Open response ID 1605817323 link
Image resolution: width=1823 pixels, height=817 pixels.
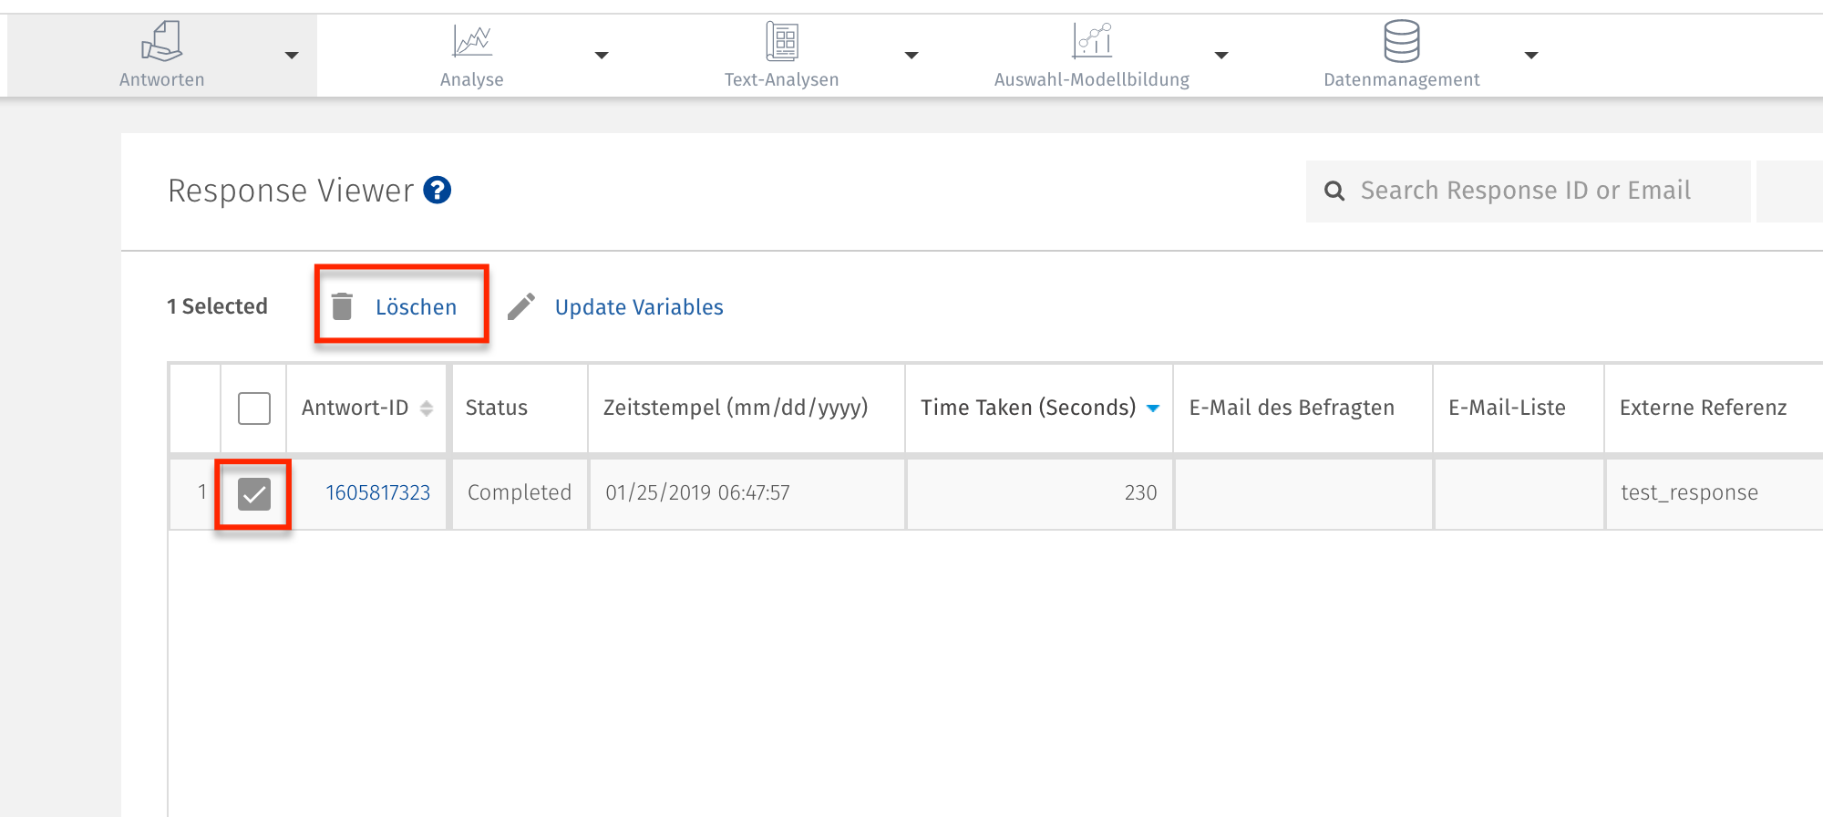click(x=377, y=493)
